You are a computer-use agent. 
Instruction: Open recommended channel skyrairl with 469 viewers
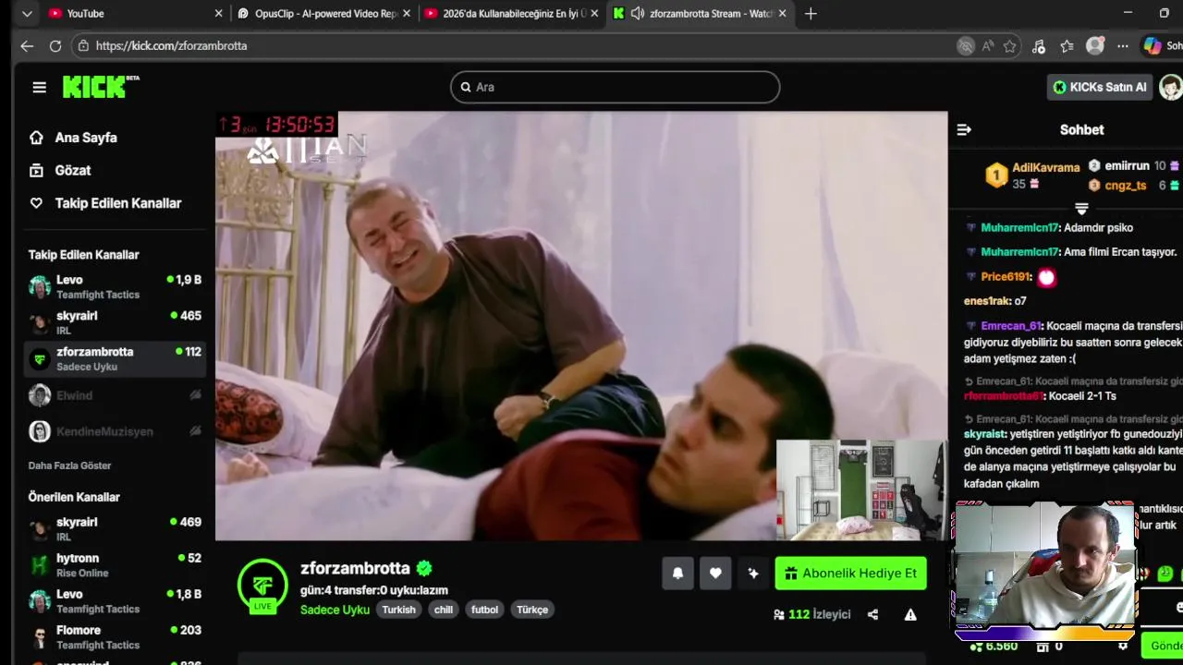pyautogui.click(x=115, y=528)
